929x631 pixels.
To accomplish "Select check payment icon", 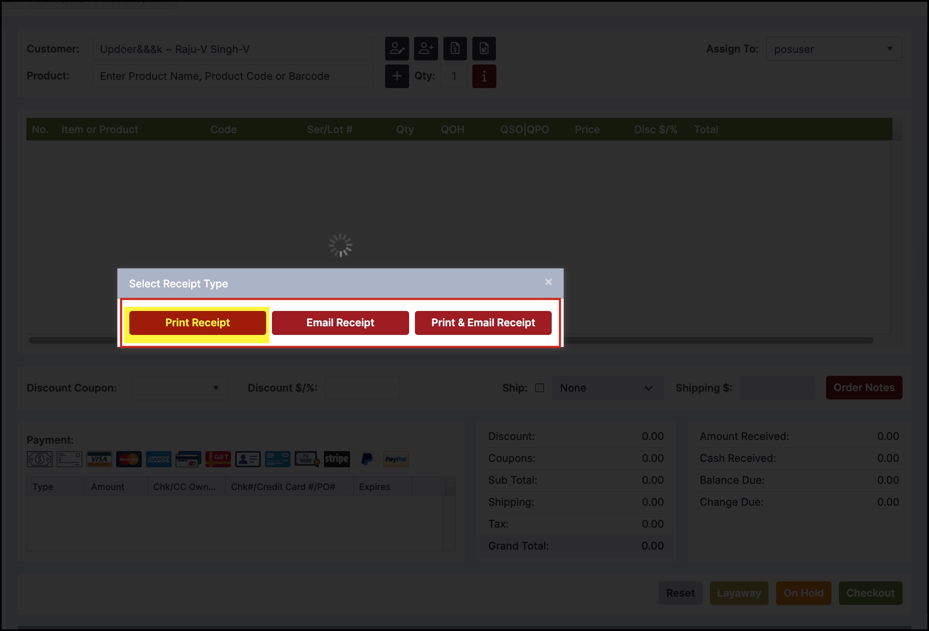I will pos(69,459).
